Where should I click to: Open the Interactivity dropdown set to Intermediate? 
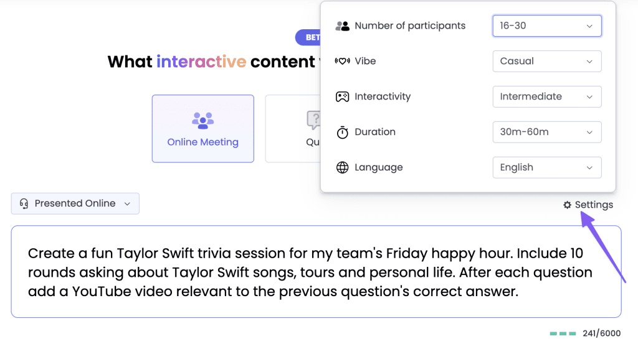point(547,96)
